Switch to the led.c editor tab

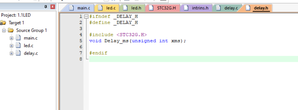tap(107, 8)
